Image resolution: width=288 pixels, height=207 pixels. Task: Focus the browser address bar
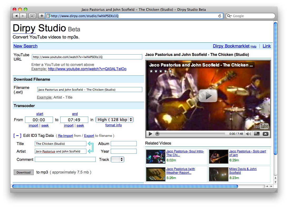(x=134, y=16)
